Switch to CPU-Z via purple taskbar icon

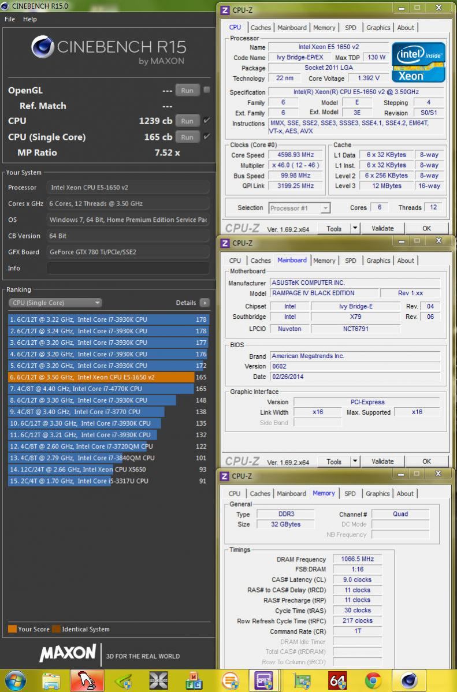(263, 681)
